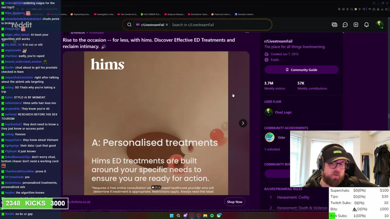Open the Windows Start button
The height and width of the screenshot is (219, 390).
tap(172, 216)
